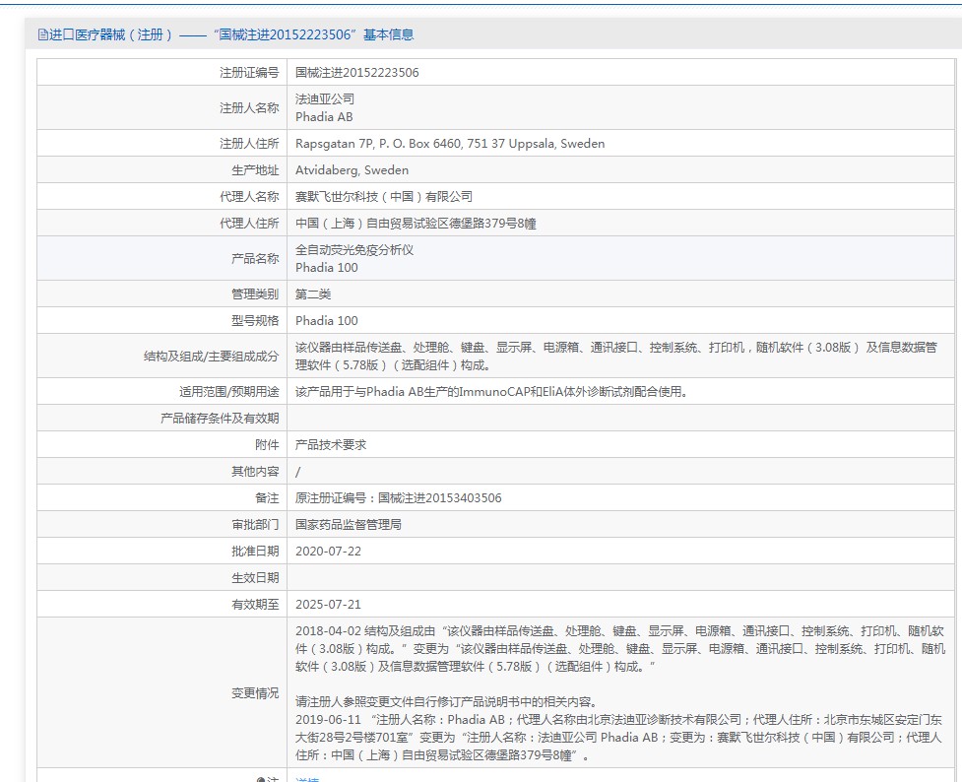Image resolution: width=962 pixels, height=782 pixels.
Task: Click the "管理类别" row label
Action: (255, 294)
